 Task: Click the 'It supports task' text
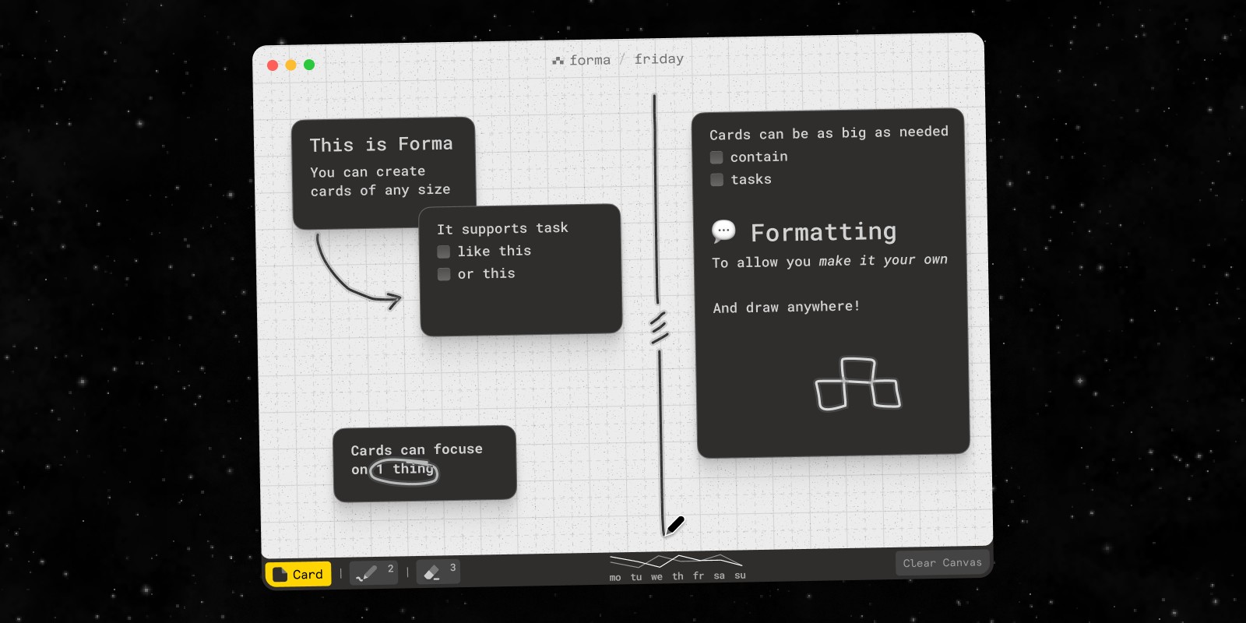(x=502, y=228)
